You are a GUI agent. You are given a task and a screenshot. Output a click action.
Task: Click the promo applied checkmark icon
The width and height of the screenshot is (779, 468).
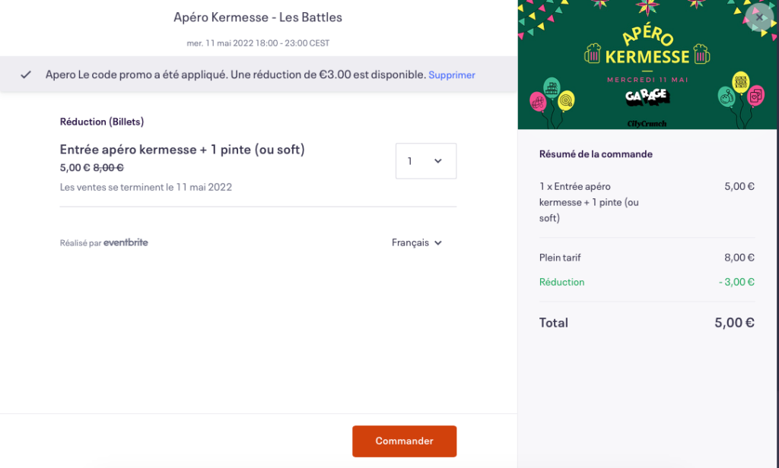coord(26,74)
